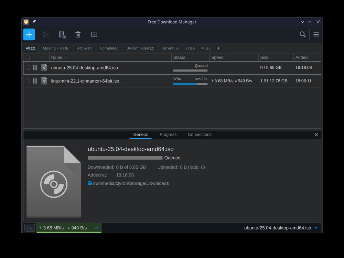Check the linuxmint-22.1 row checkbox

(28, 81)
